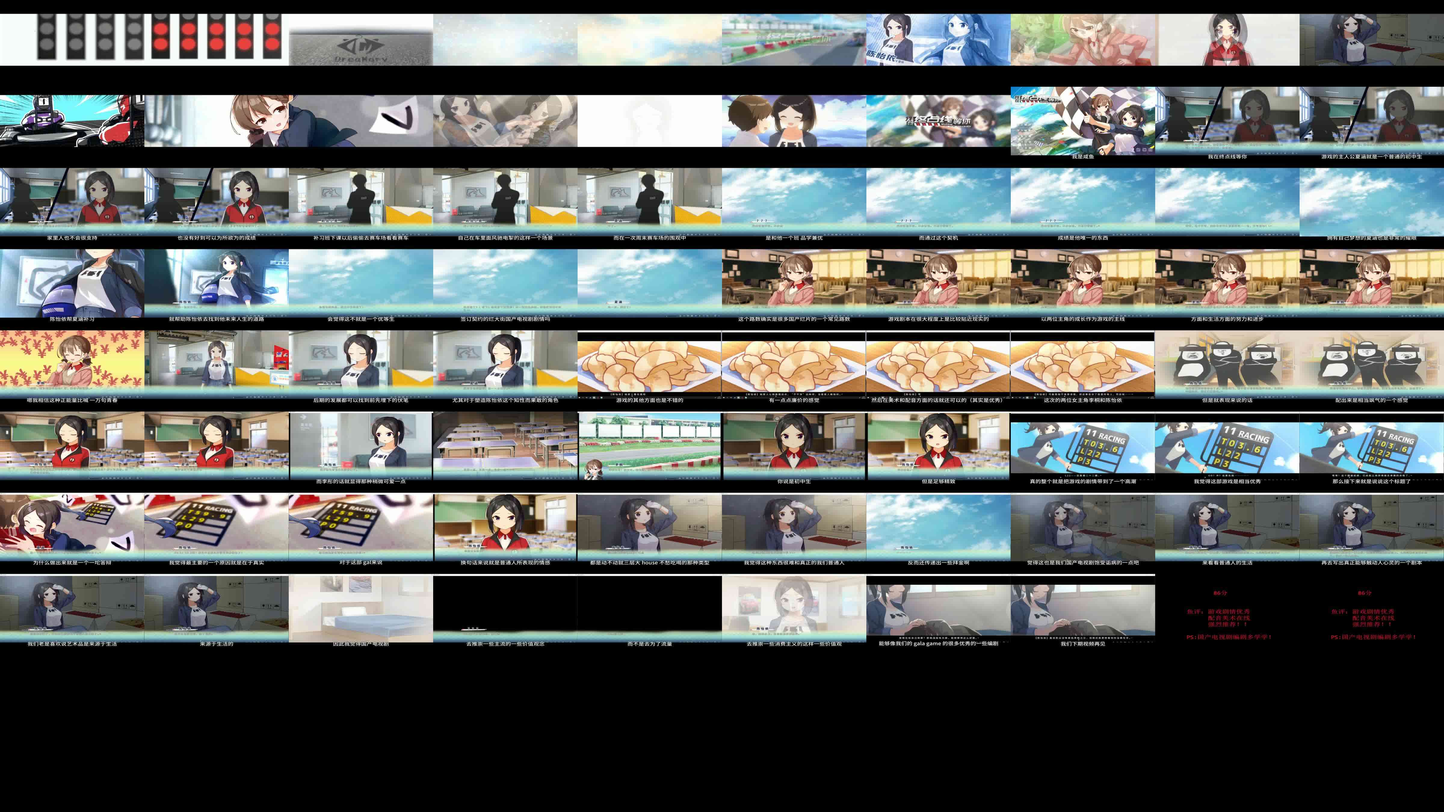This screenshot has height=812, width=1444.
Task: Select the frame captioned 自己在车里面风驰电掣的这样一个场景
Action: click(x=505, y=202)
